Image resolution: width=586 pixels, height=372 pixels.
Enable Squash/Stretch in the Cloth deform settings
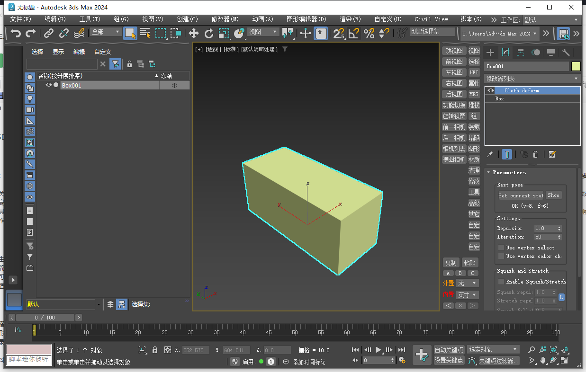(501, 281)
